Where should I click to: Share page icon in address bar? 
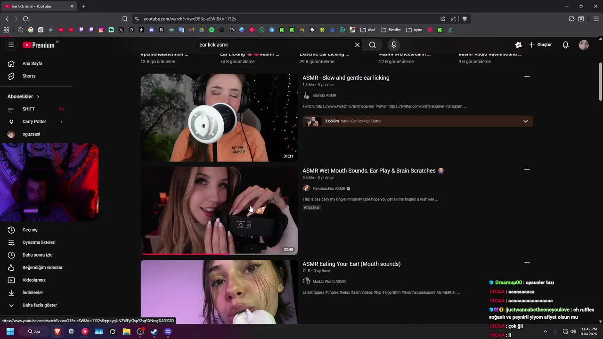coord(453,19)
